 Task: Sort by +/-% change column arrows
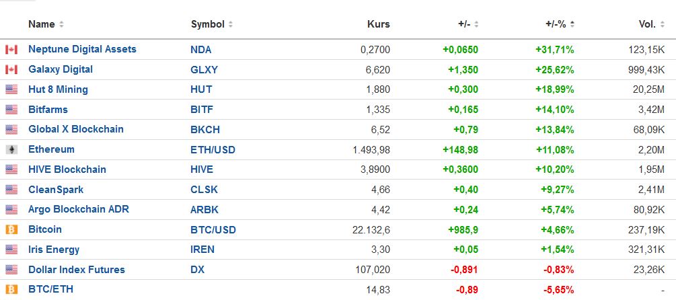[x=572, y=25]
